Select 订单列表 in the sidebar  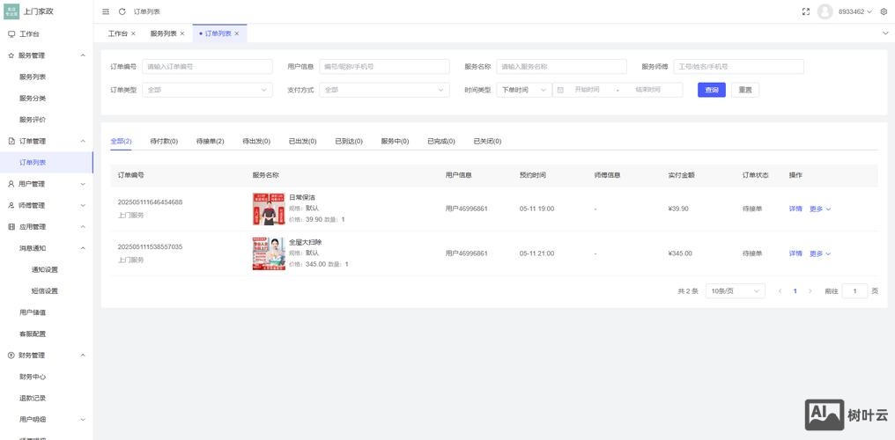[x=46, y=163]
